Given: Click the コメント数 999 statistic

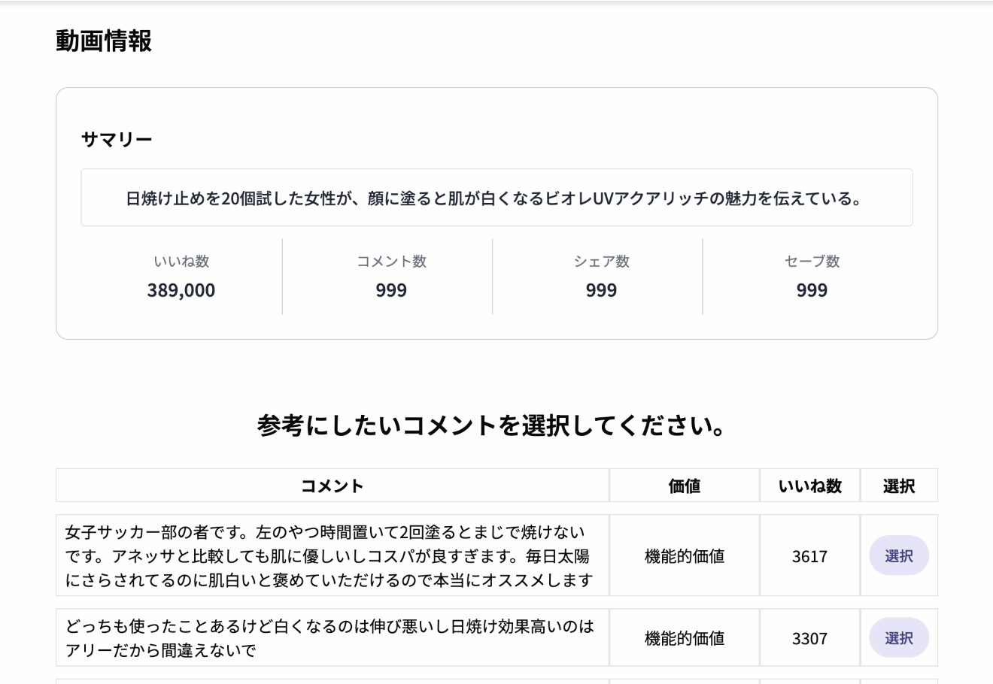Looking at the screenshot, I should coord(391,290).
